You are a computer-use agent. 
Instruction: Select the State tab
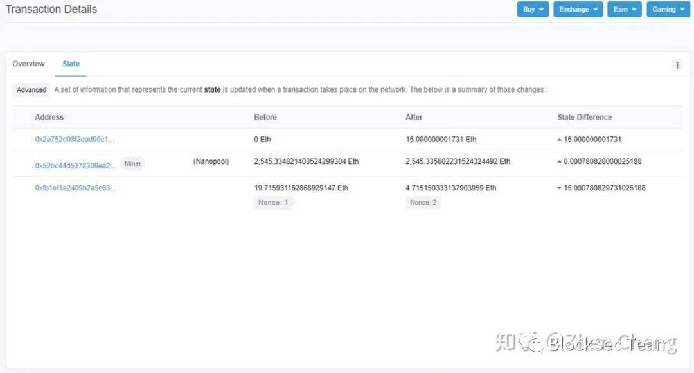click(71, 64)
